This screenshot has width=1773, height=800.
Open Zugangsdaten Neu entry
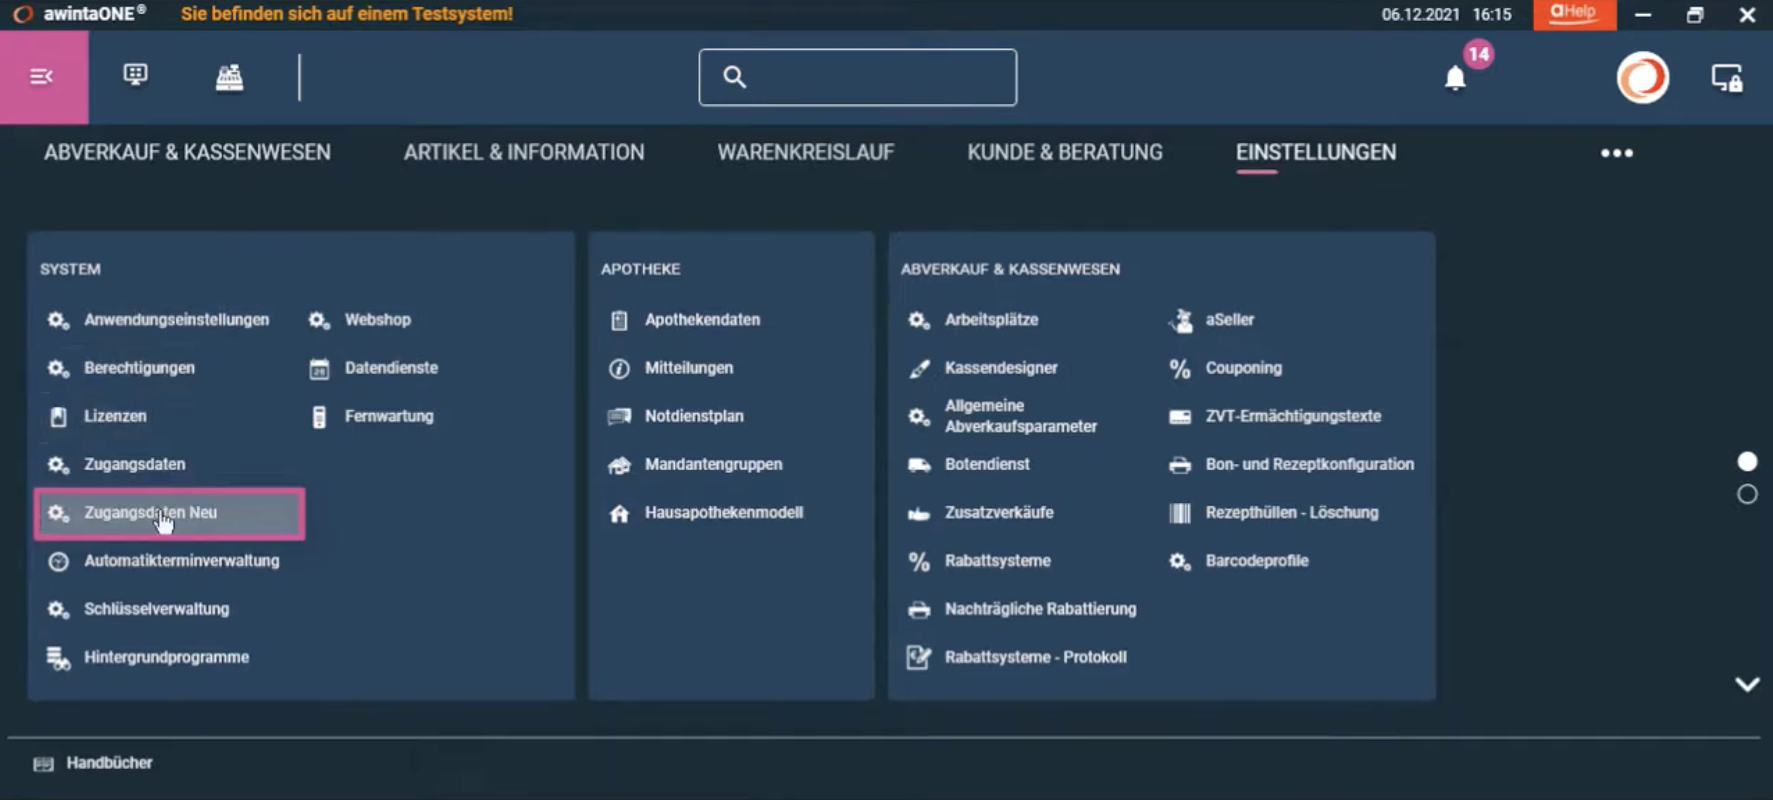(x=169, y=513)
